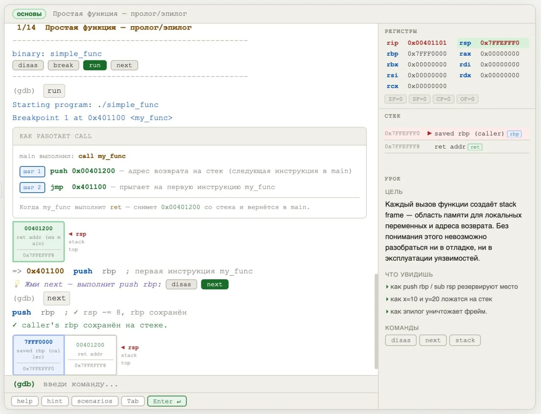Select stack entry 0x7FFEFFF8 ret addr

point(457,147)
